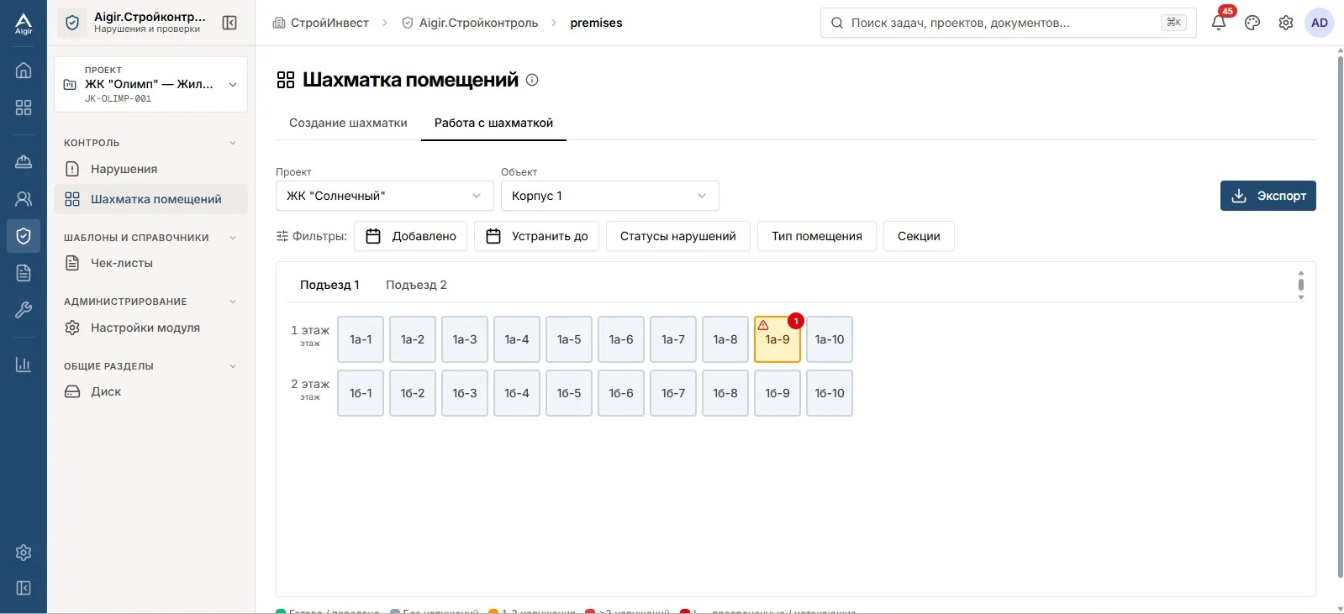This screenshot has width=1344, height=614.
Task: Open Статусы нарушений filter
Action: click(x=678, y=236)
